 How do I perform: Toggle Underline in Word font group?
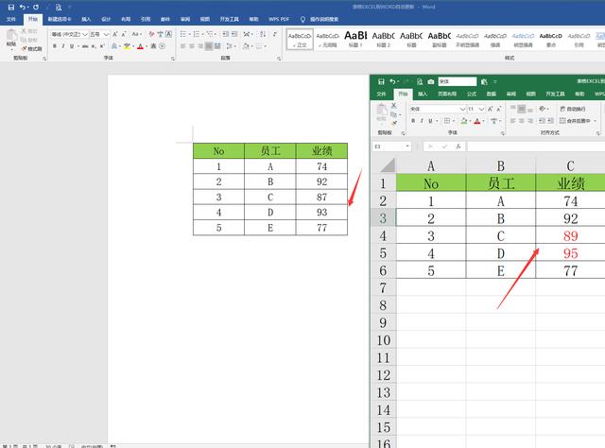coord(72,46)
